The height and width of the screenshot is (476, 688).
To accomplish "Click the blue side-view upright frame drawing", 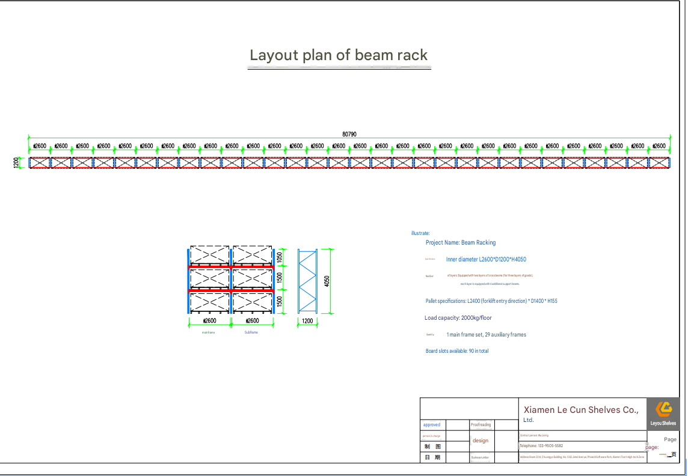I will tap(307, 281).
